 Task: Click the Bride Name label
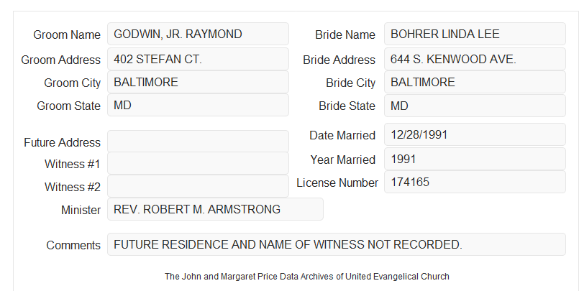[x=345, y=34]
